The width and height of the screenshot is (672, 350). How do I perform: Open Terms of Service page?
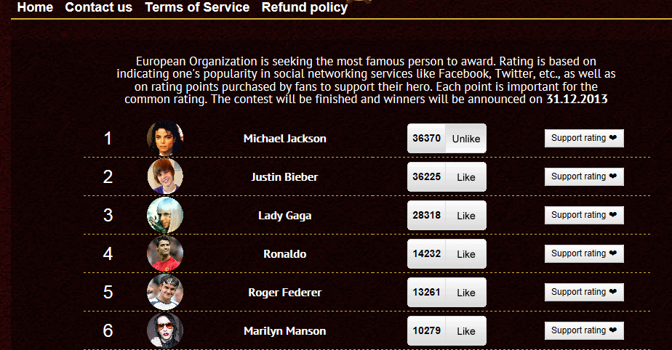(x=197, y=8)
